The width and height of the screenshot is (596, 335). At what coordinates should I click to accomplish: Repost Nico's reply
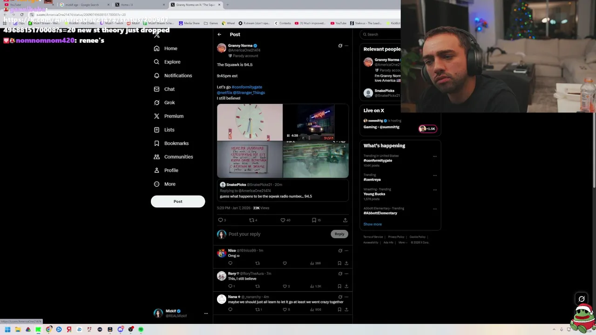coord(257,263)
